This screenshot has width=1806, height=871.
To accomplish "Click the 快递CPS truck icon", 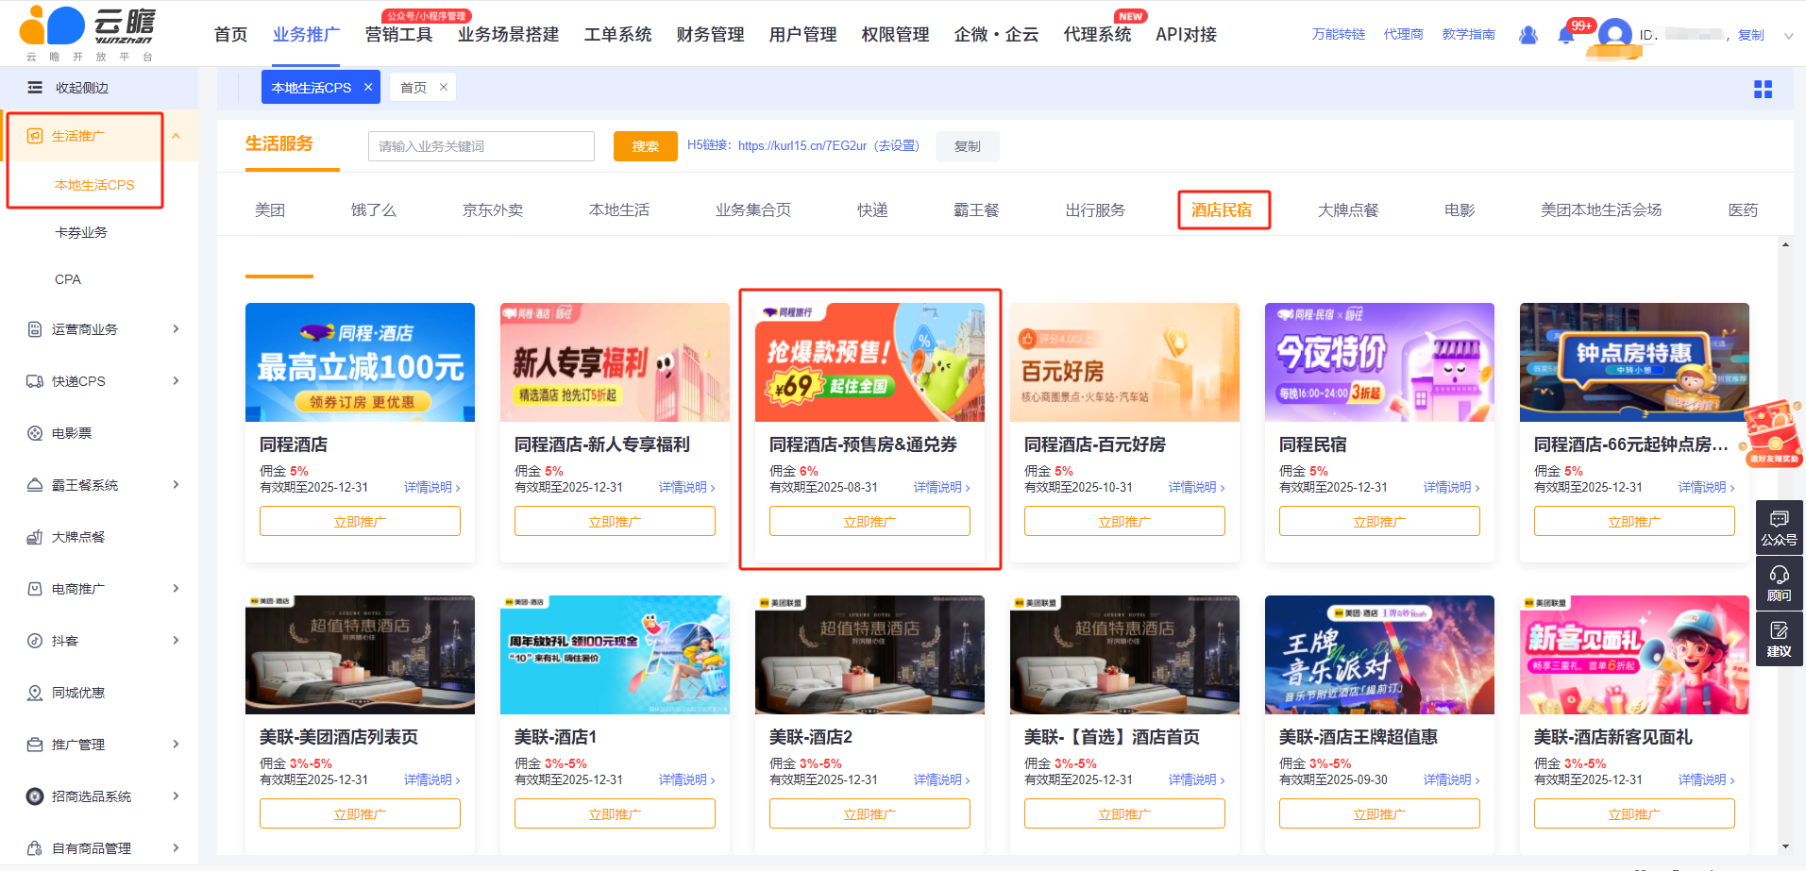I will point(35,381).
